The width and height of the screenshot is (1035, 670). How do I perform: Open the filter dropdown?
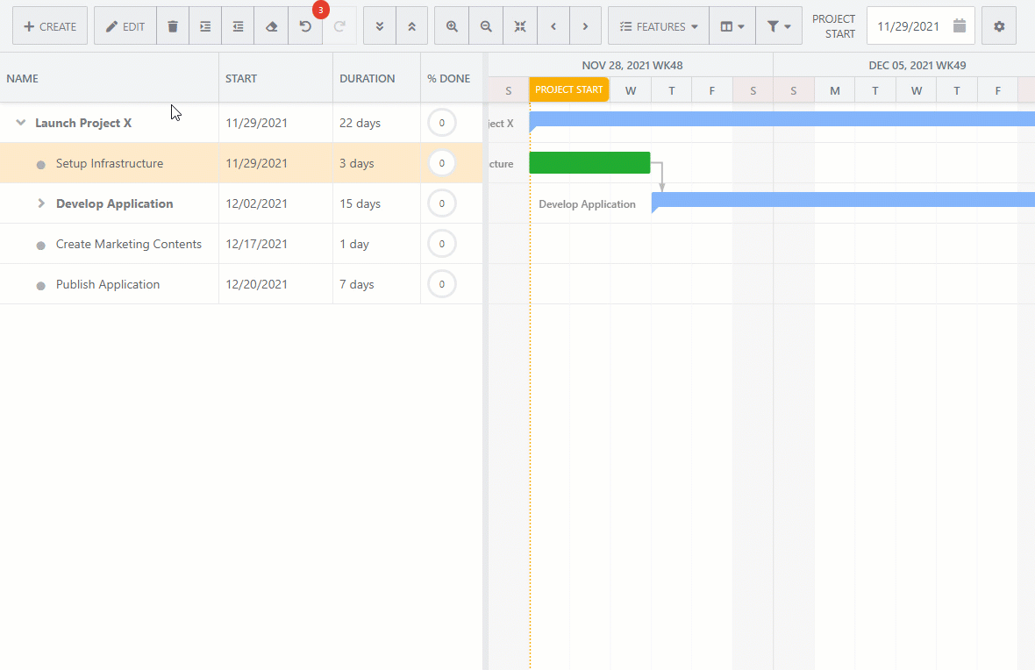[778, 26]
